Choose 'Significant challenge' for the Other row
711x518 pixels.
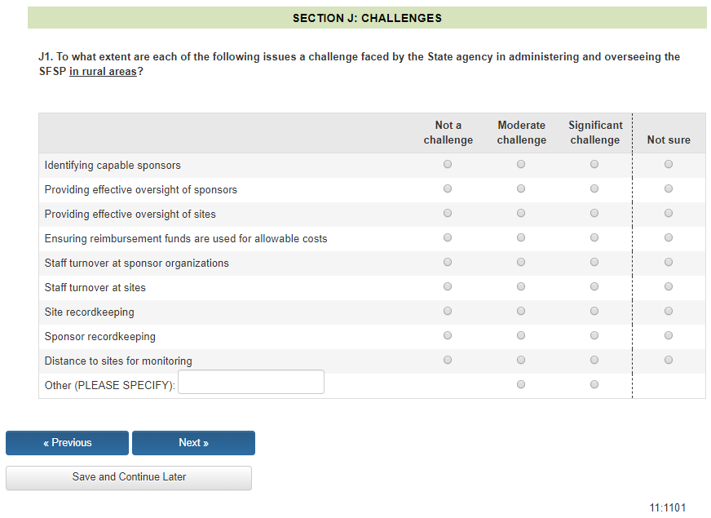pos(594,384)
